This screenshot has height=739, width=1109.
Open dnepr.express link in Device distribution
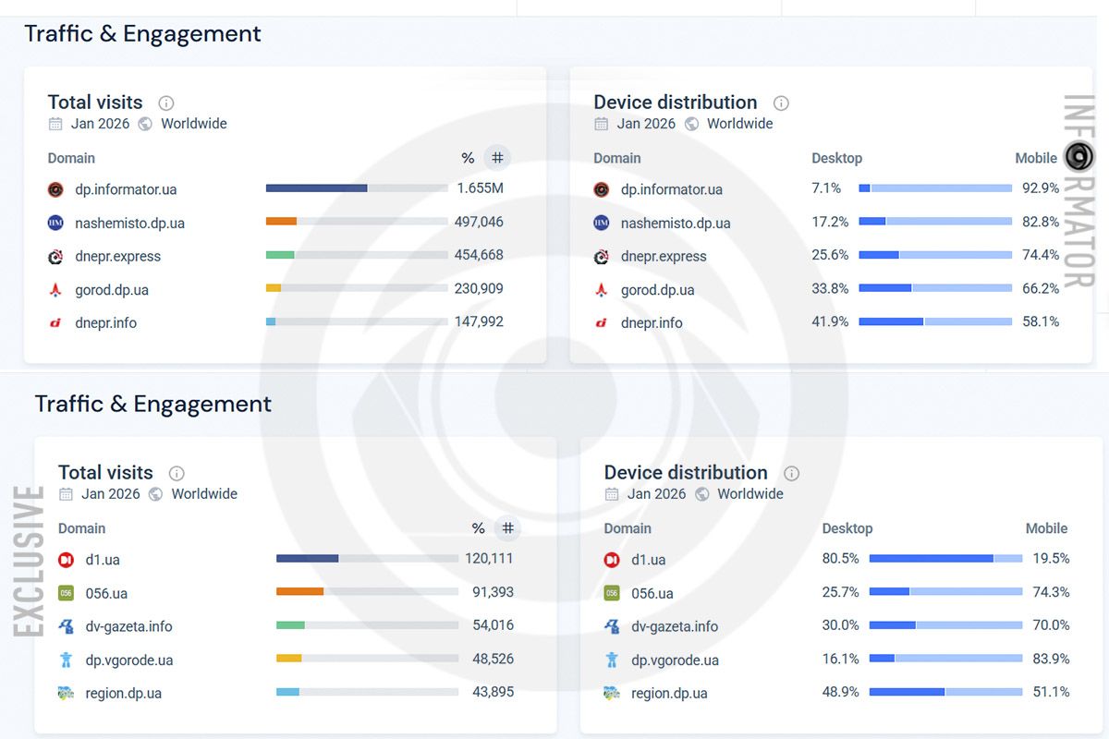coord(664,257)
